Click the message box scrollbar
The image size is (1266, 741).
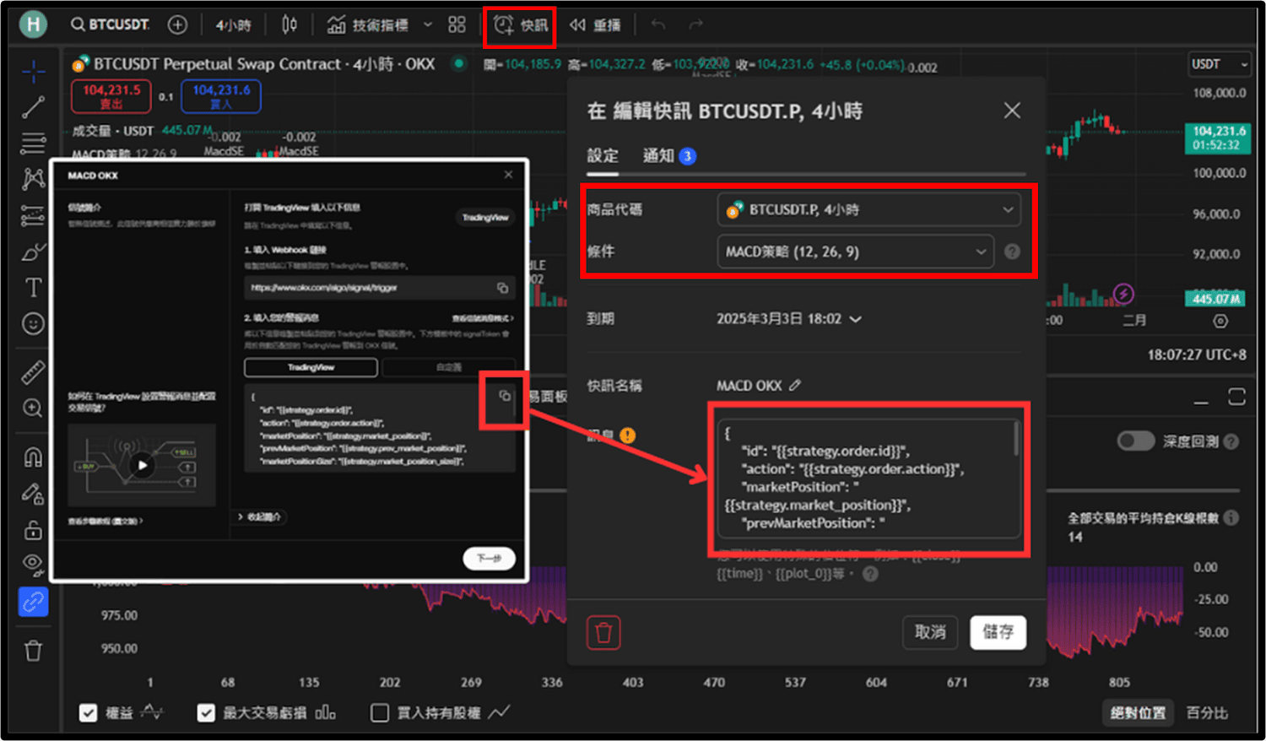(x=1015, y=439)
